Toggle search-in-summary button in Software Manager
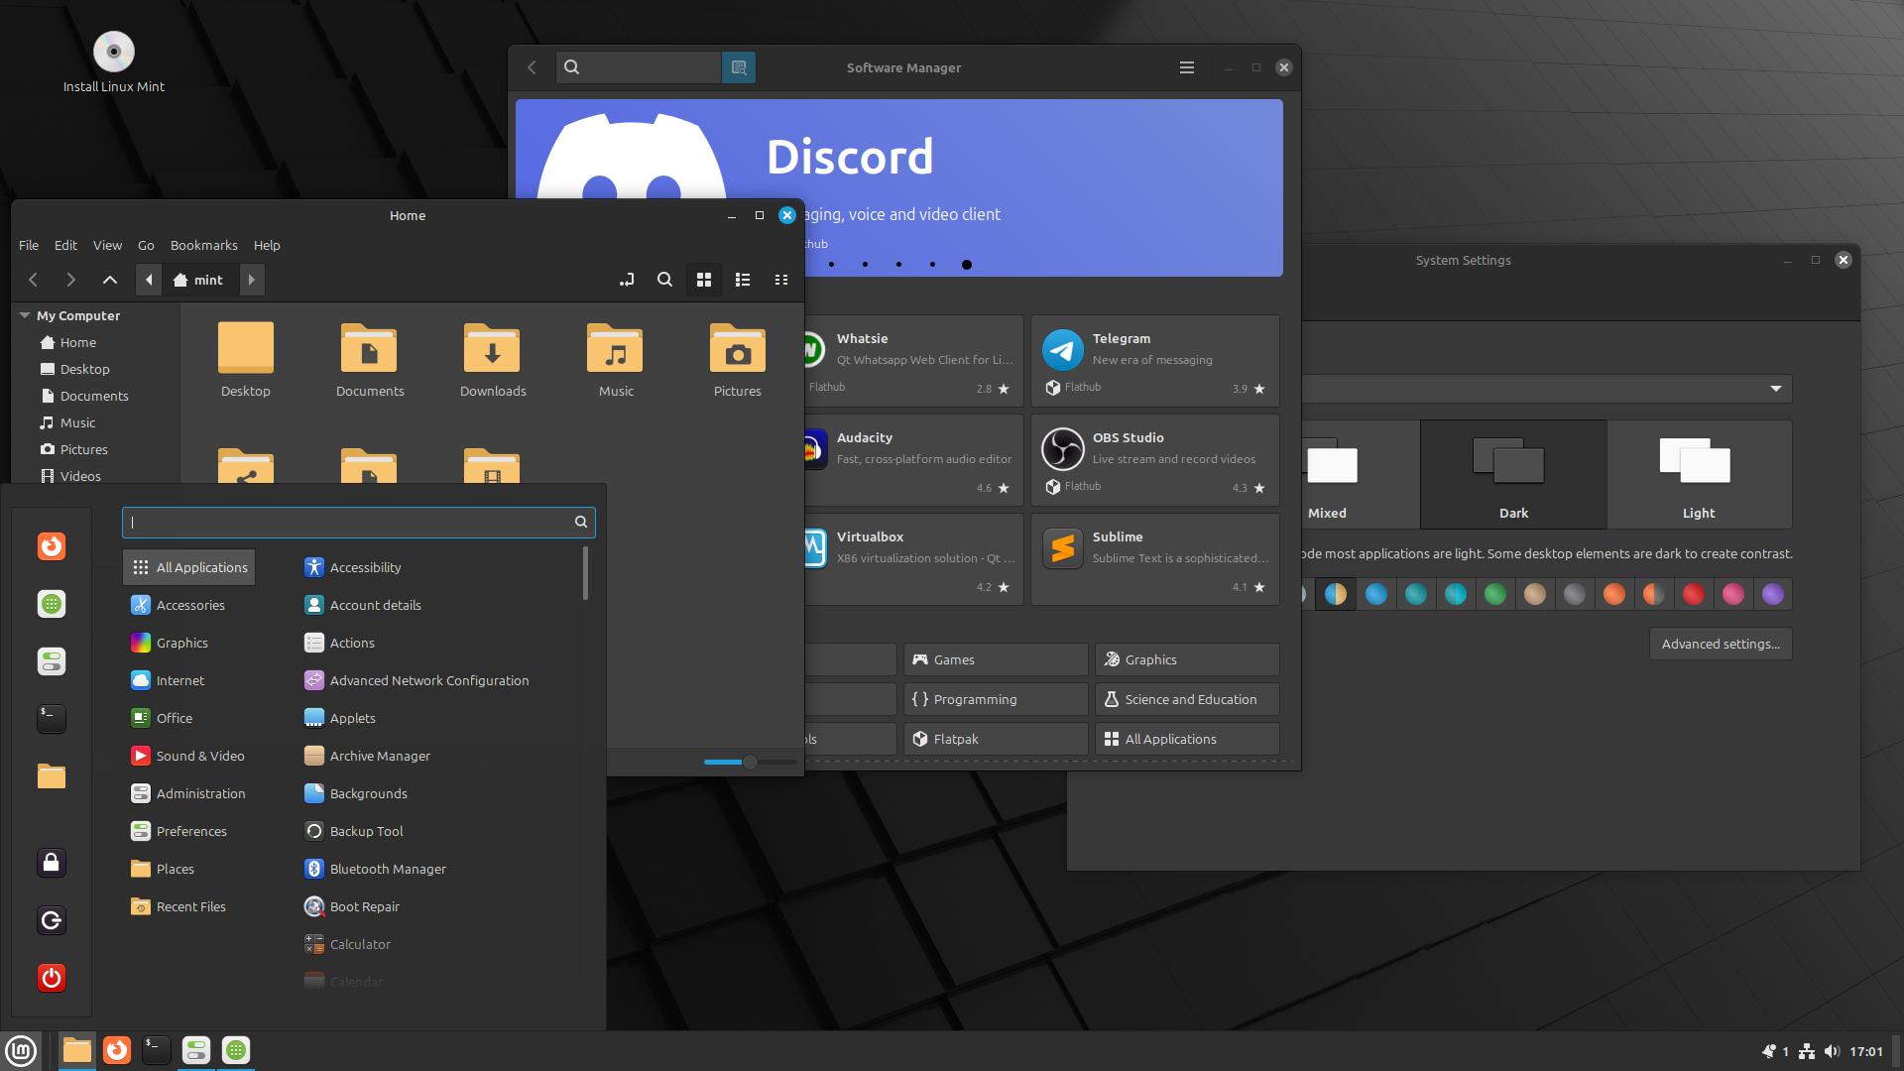 click(x=739, y=67)
